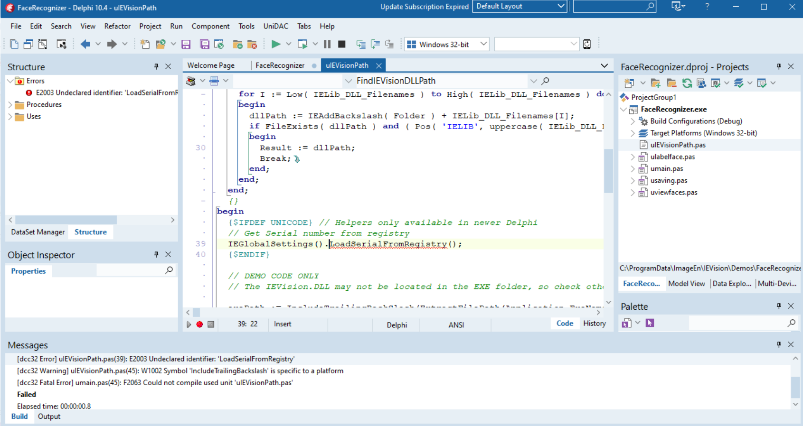This screenshot has width=803, height=426.
Task: Switch to the Welcome Page tab
Action: coord(211,65)
